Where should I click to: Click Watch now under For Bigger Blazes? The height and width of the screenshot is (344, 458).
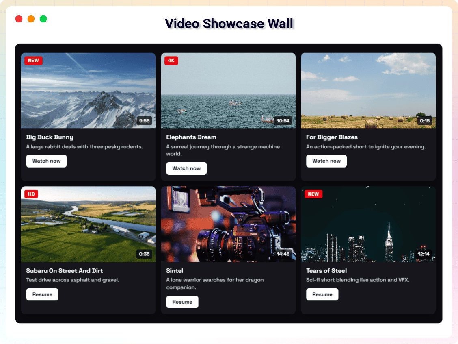tap(326, 161)
